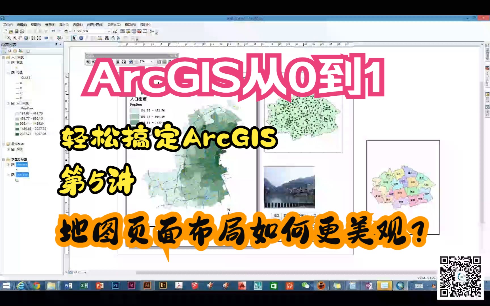
Task: Toggle the 乡镇 layer in 县域乡镇 frame
Action: pyautogui.click(x=13, y=149)
